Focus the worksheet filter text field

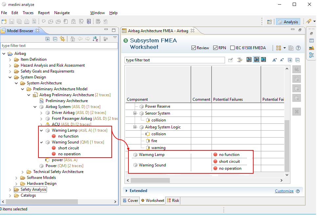[x=174, y=60]
